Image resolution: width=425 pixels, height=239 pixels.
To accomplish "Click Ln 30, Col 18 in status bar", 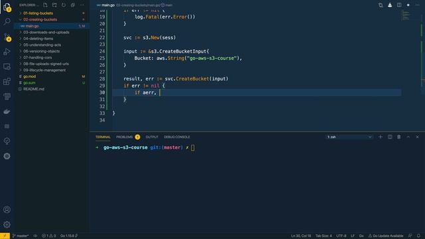I will click(x=301, y=236).
